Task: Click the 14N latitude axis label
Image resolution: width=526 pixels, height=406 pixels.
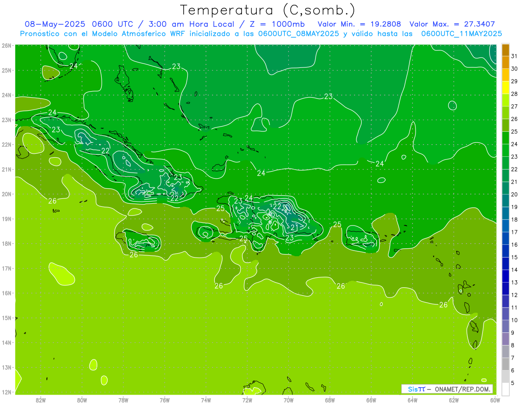Action: 7,342
